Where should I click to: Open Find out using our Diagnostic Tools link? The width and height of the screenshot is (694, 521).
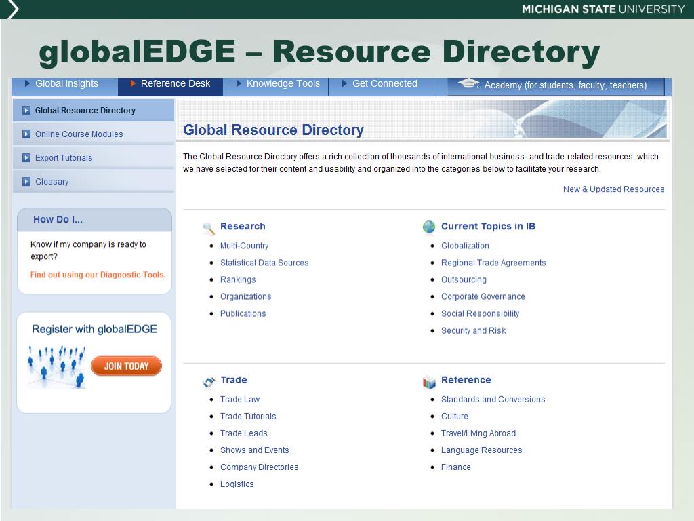tap(98, 275)
